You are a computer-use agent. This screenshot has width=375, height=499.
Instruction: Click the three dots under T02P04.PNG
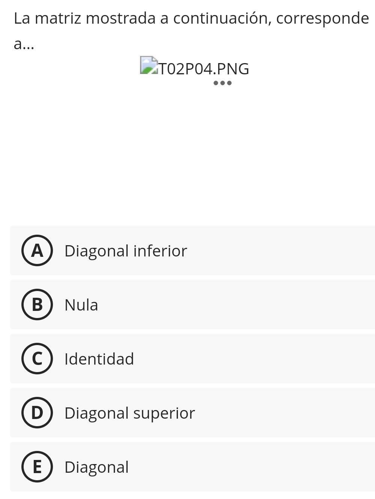223,83
